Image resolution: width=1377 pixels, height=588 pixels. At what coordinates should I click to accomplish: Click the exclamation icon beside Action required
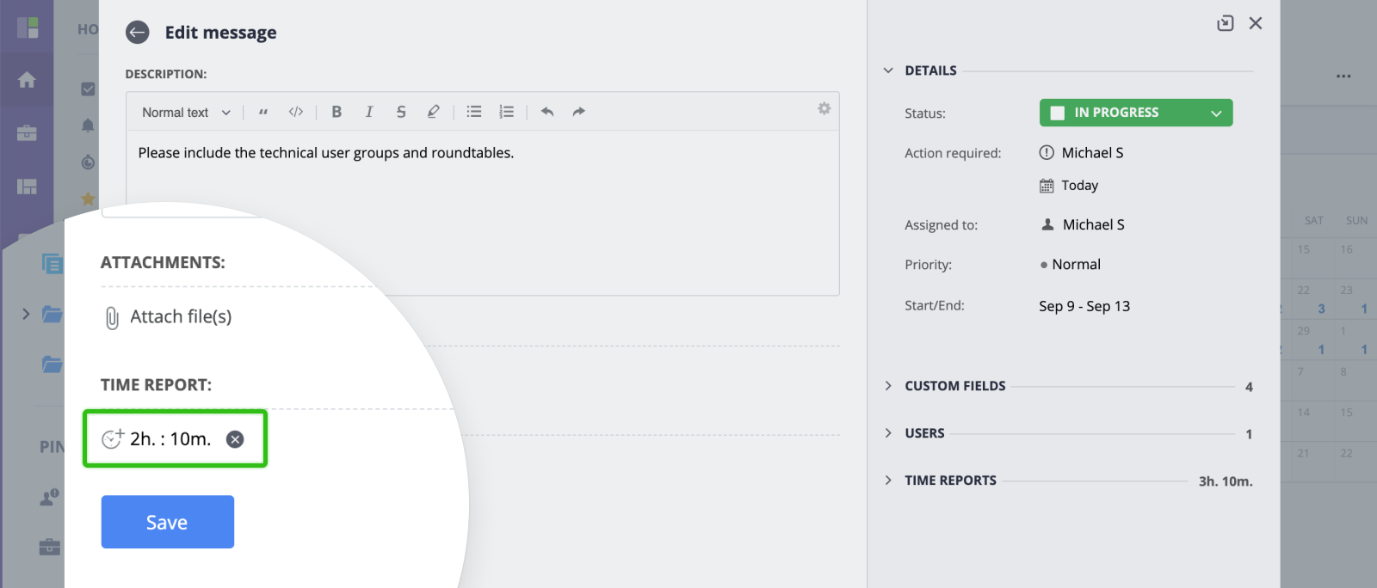pyautogui.click(x=1047, y=153)
